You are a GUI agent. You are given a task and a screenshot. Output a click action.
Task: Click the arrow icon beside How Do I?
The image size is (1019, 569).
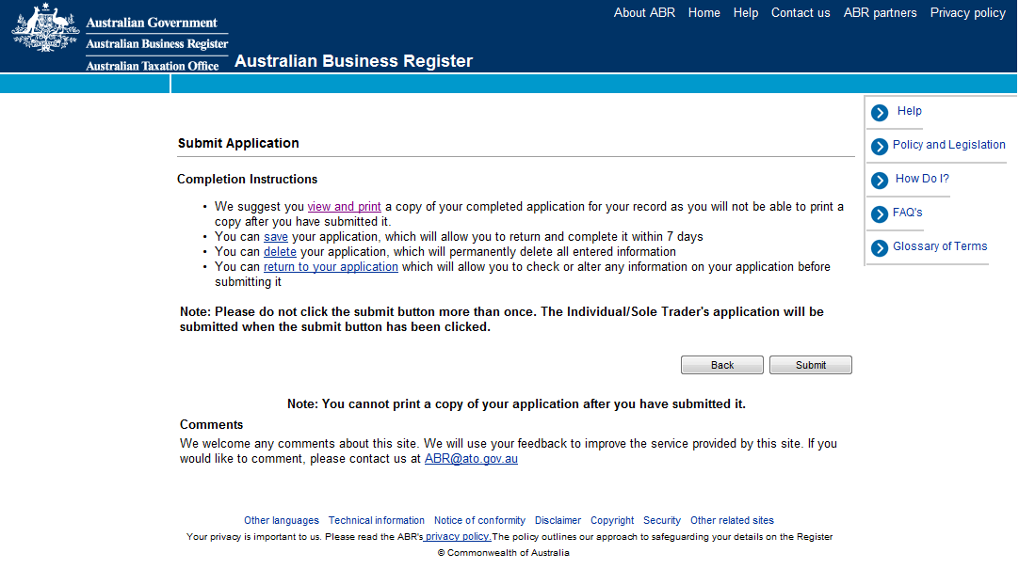pos(880,181)
